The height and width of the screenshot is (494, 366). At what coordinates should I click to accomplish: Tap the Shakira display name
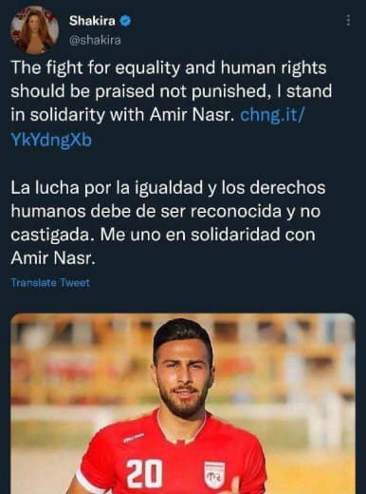coord(92,21)
